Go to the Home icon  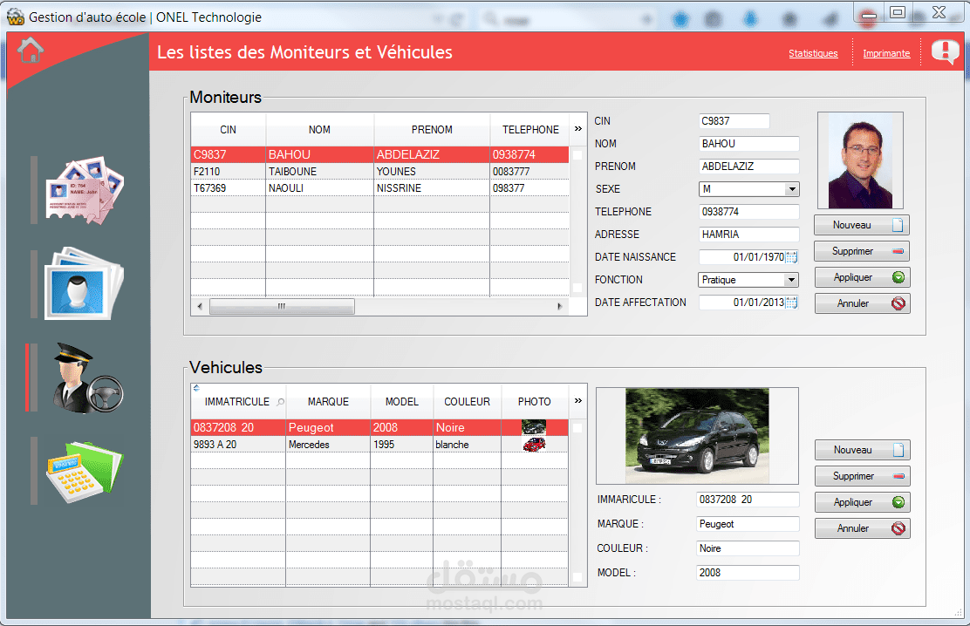click(31, 51)
